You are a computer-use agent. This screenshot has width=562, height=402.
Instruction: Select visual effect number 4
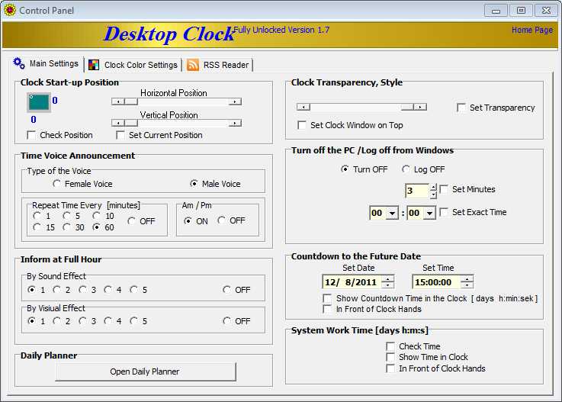pos(108,320)
